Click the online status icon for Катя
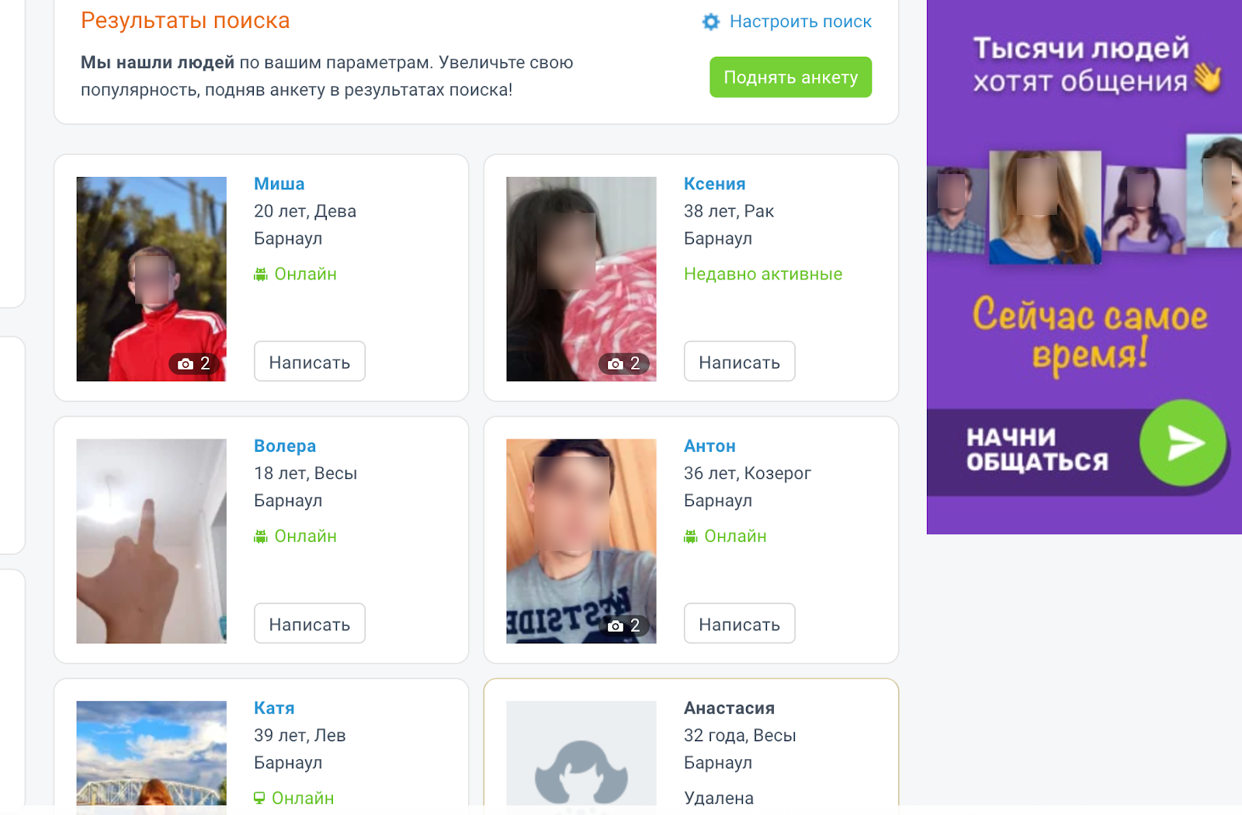The width and height of the screenshot is (1242, 815). pos(260,798)
